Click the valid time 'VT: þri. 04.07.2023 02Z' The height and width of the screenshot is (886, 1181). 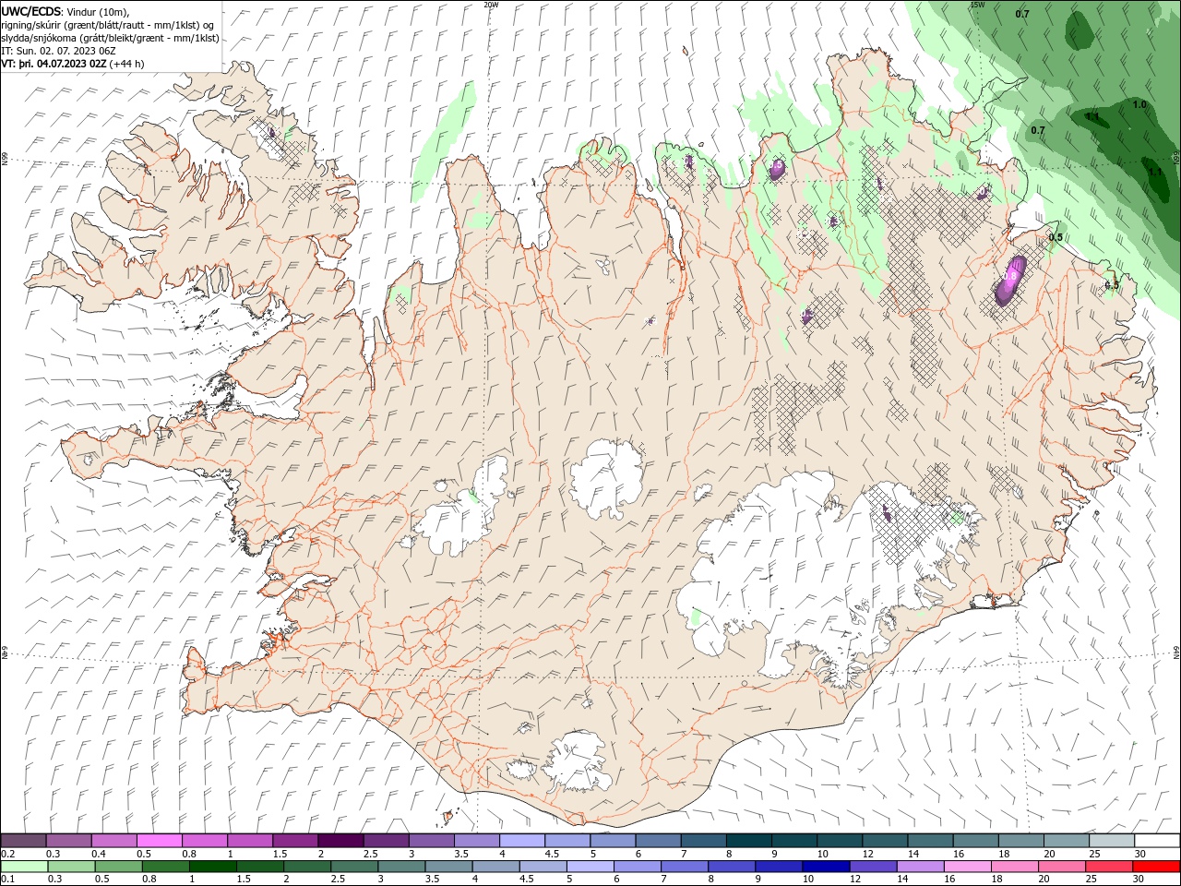54,64
